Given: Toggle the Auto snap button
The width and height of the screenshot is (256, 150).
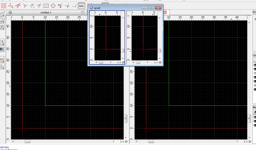Looking at the screenshot, I should (x=81, y=6).
